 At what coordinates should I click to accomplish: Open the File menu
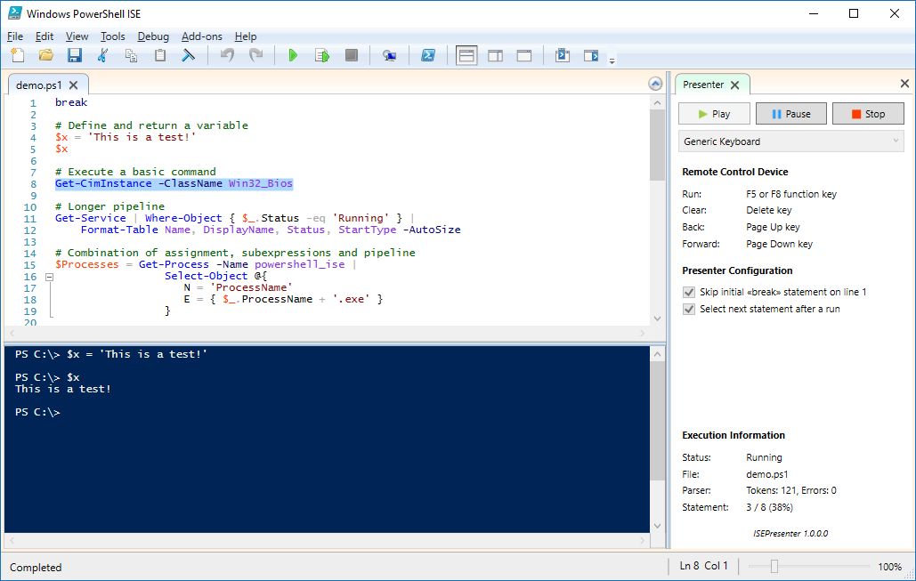(15, 36)
